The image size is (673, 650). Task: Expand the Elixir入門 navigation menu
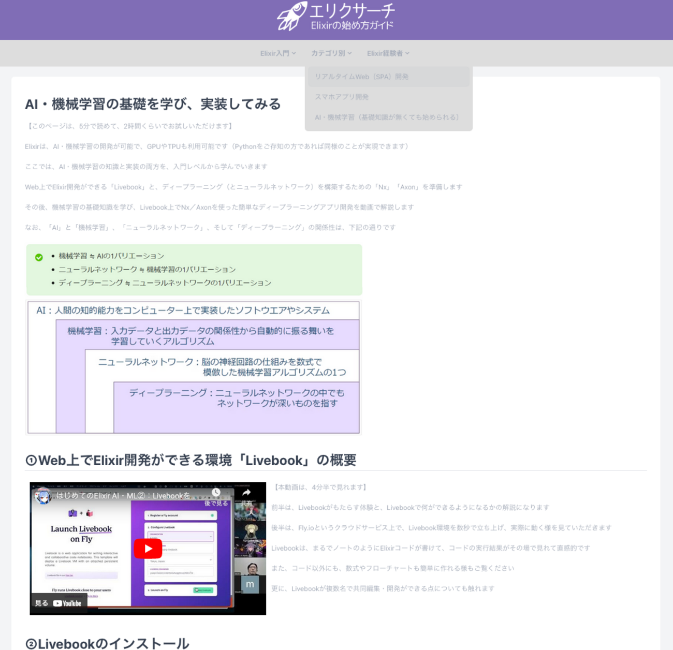pyautogui.click(x=278, y=53)
